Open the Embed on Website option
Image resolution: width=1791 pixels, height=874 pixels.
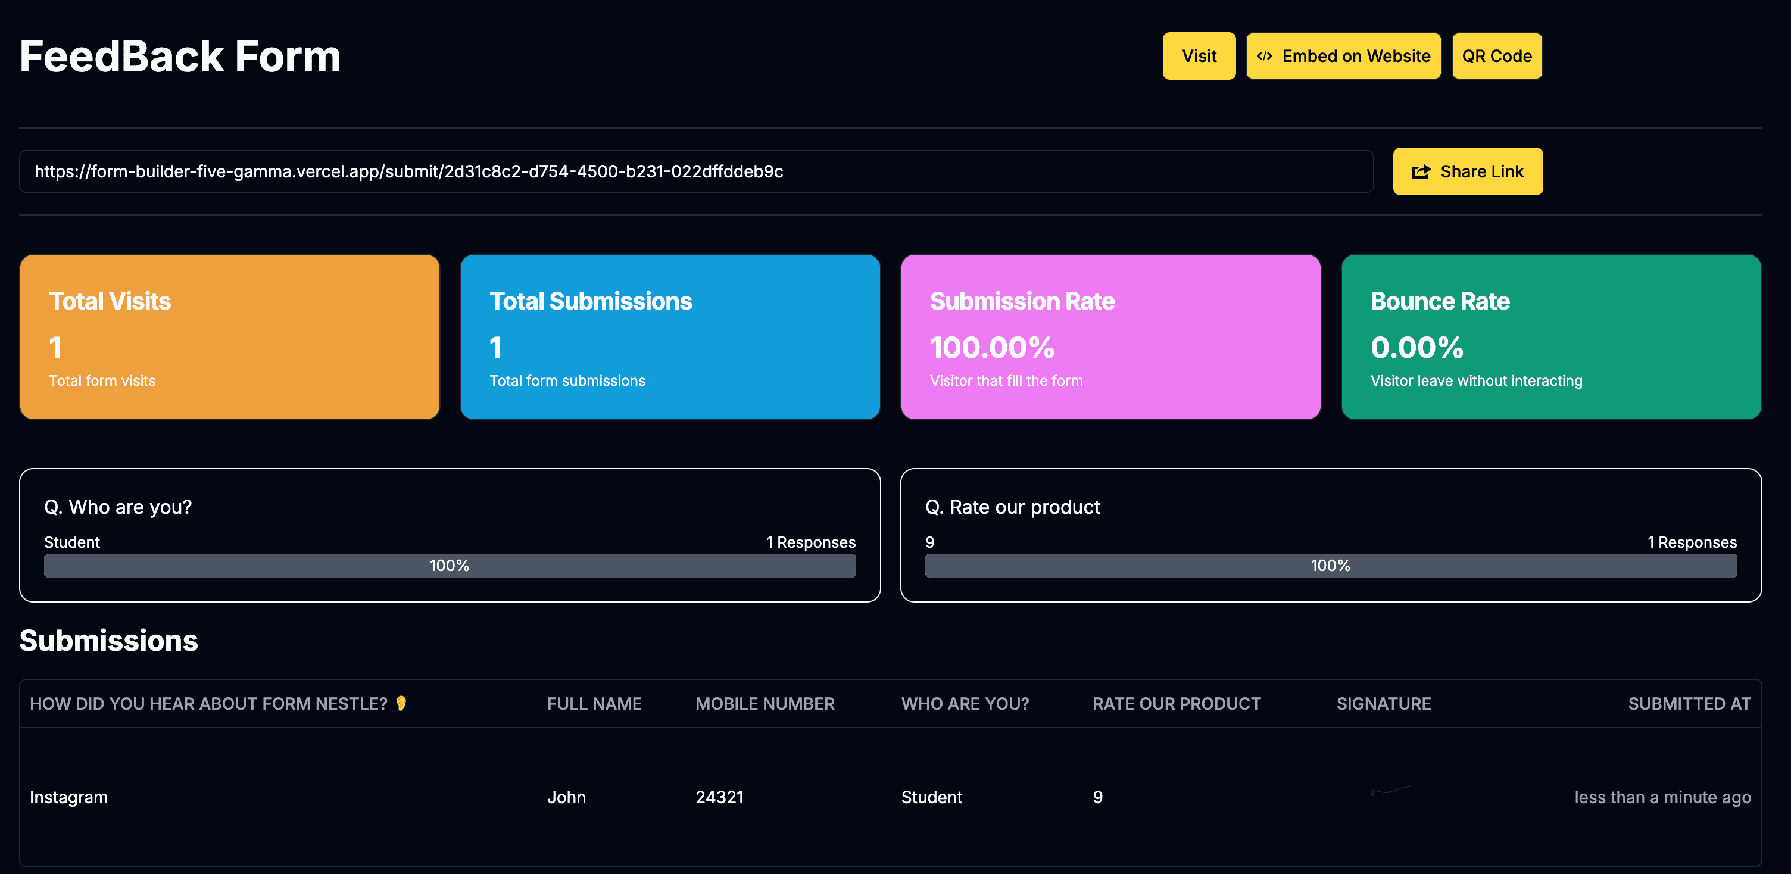point(1343,55)
